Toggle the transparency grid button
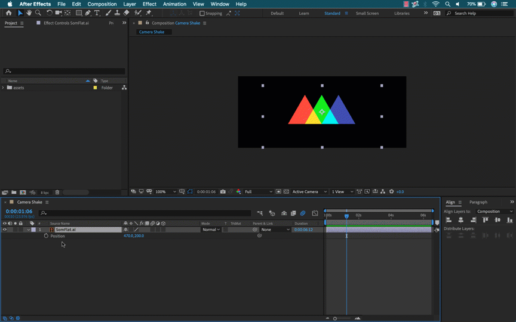The width and height of the screenshot is (516, 322). [x=286, y=191]
